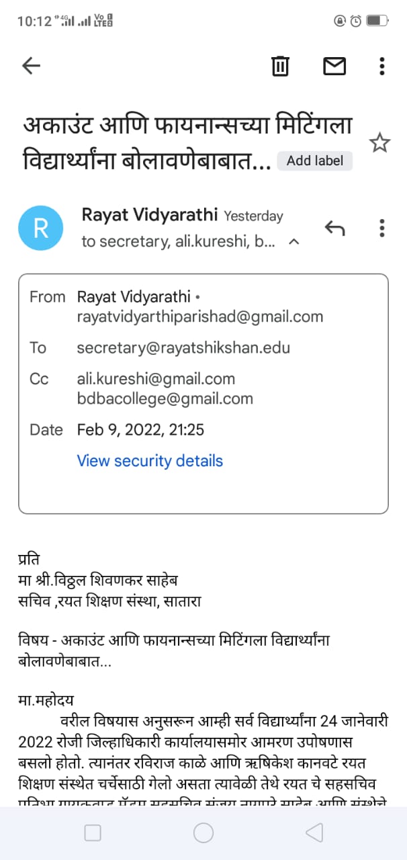Mark the email as unread via envelope icon
The width and height of the screenshot is (407, 860).
coord(334,66)
